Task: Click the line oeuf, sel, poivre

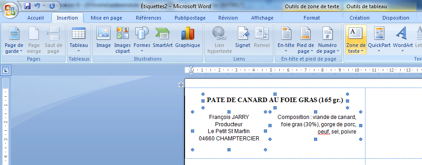Action: 337,132
